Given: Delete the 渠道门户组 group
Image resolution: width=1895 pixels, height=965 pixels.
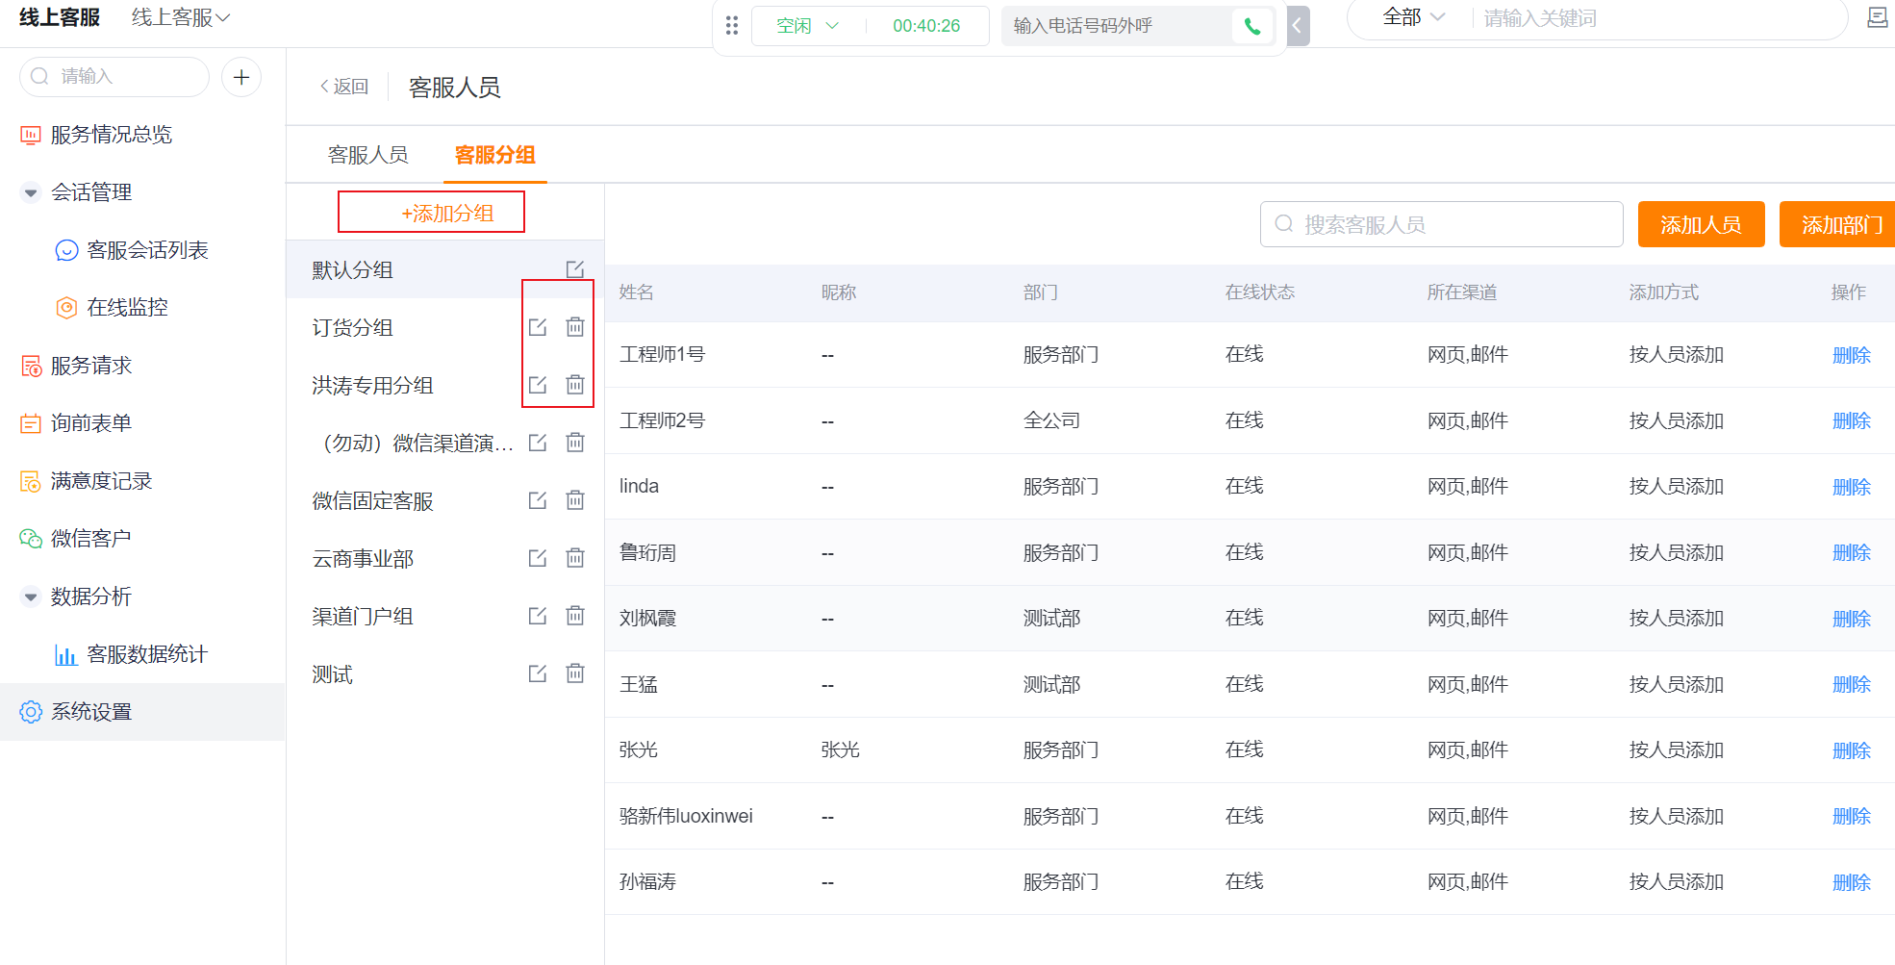Looking at the screenshot, I should pyautogui.click(x=575, y=616).
